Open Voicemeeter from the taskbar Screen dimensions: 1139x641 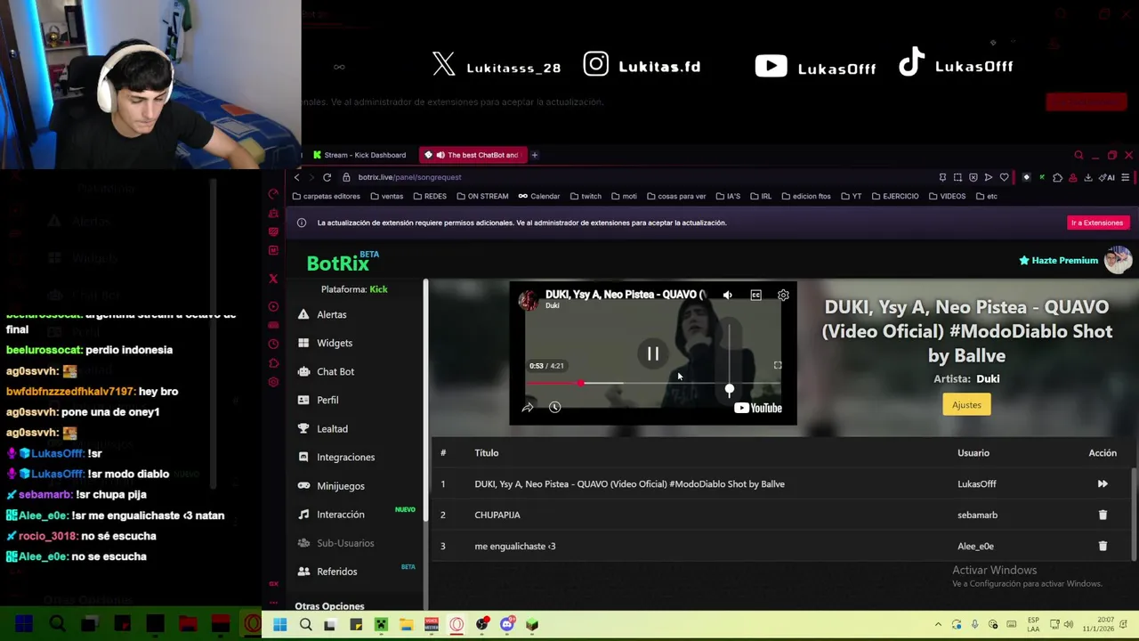click(x=432, y=625)
